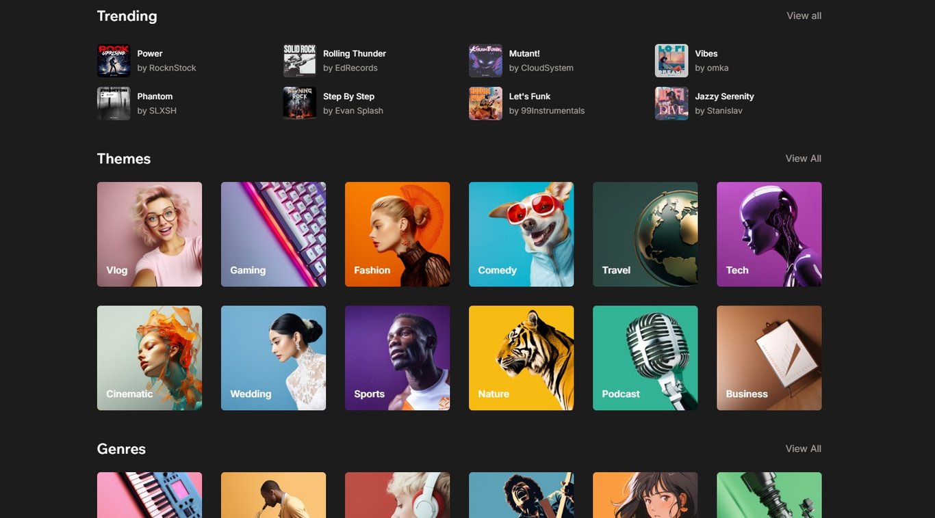View all Genres
Viewport: 935px width, 518px height.
click(803, 449)
